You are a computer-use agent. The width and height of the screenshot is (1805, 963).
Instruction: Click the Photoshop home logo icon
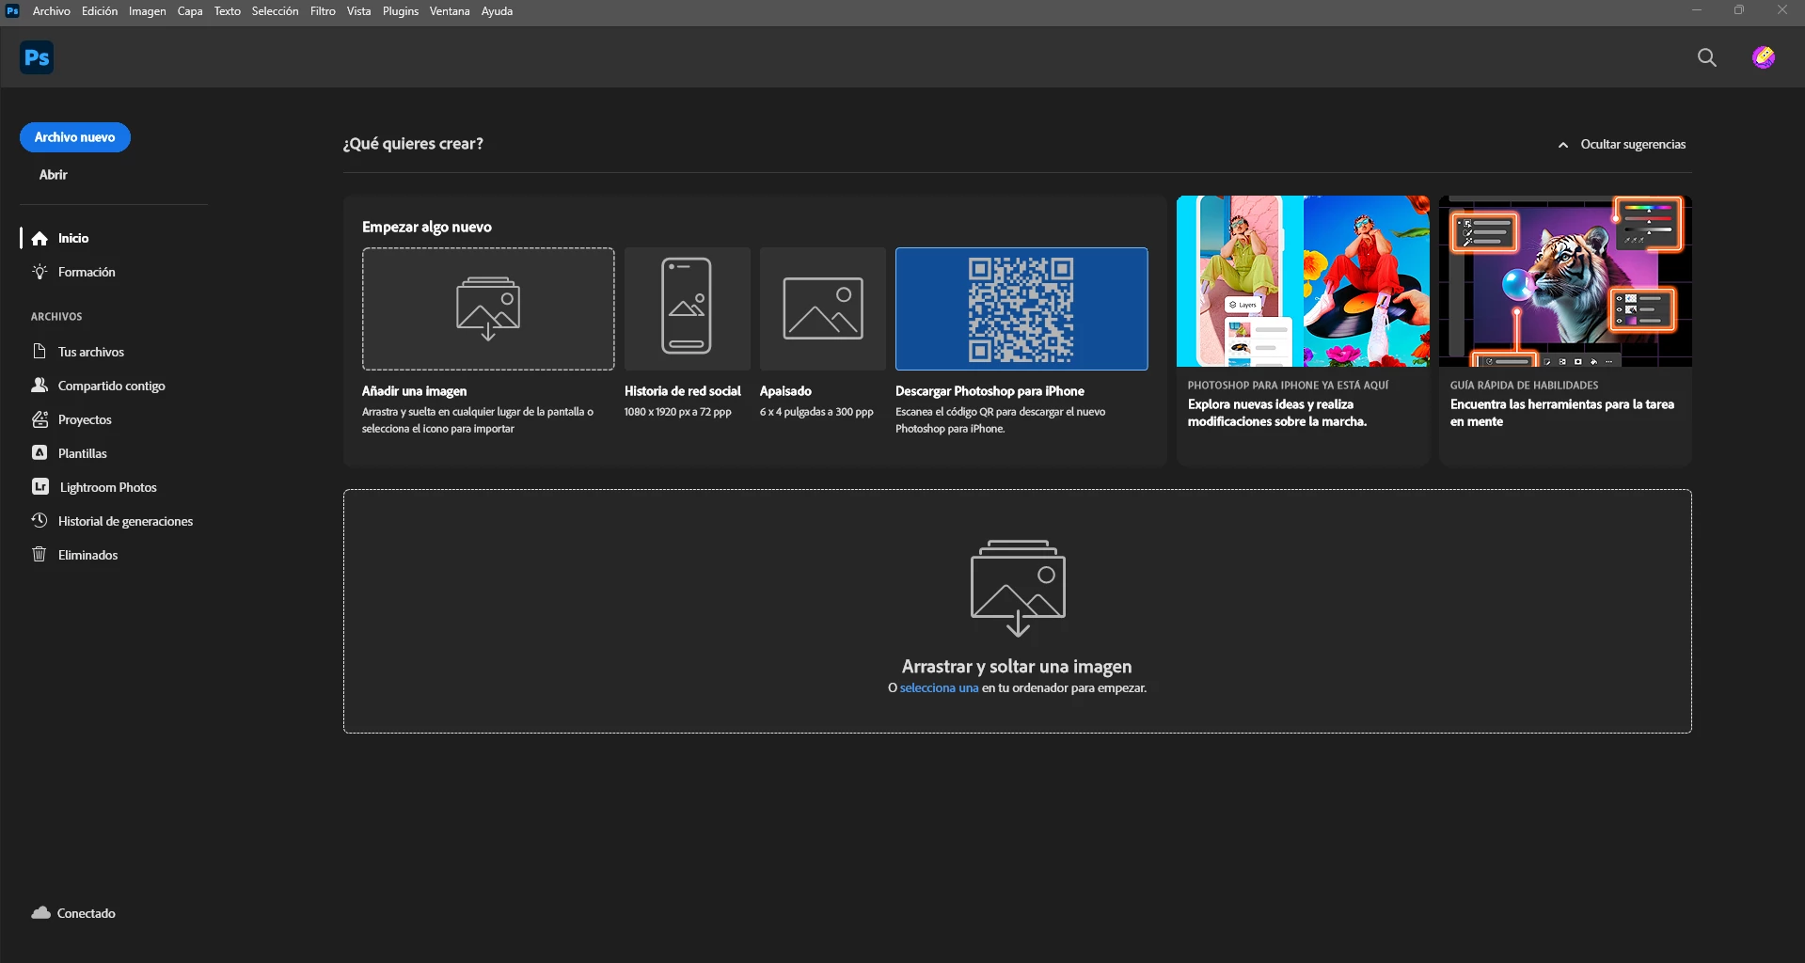pos(37,57)
